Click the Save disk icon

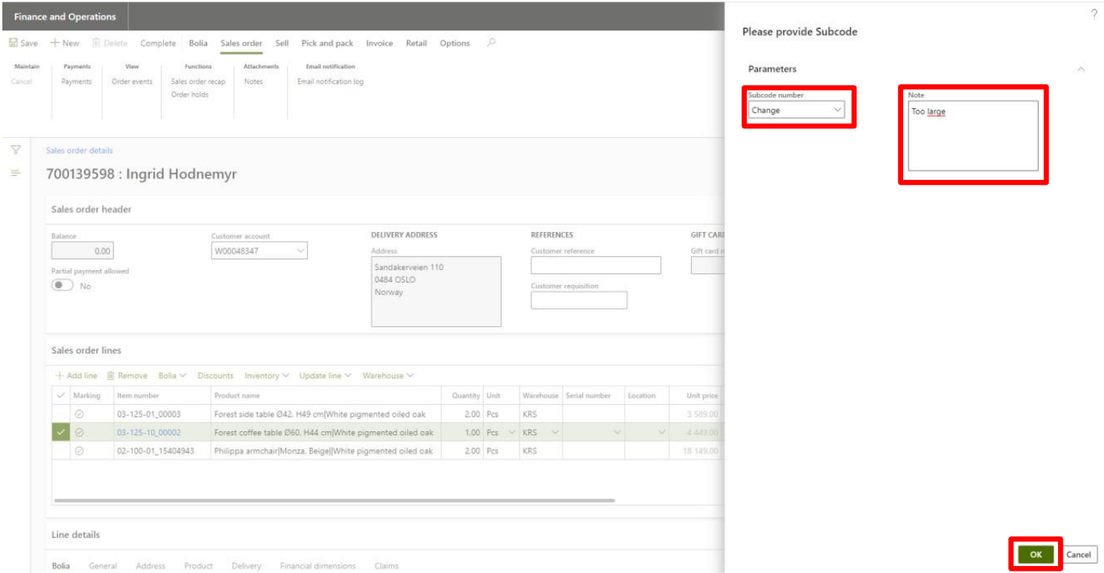(14, 44)
